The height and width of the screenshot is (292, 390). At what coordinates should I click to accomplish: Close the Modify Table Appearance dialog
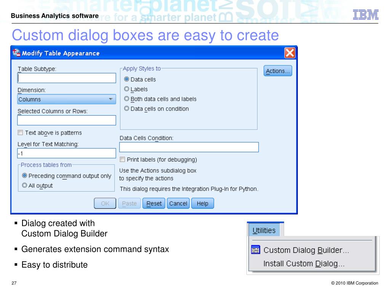(x=290, y=53)
